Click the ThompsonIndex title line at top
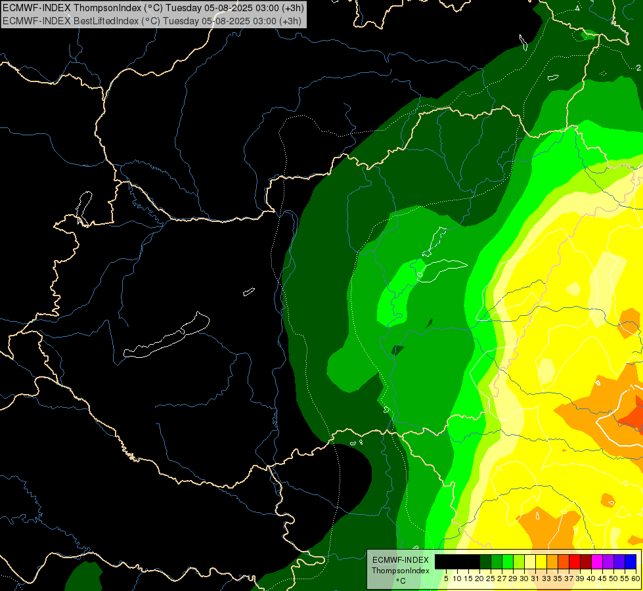643x591 pixels. [152, 8]
